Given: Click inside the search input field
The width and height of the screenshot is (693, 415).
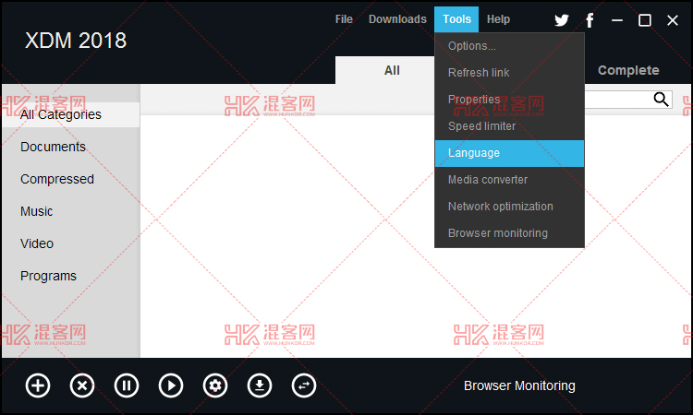Looking at the screenshot, I should pos(618,100).
